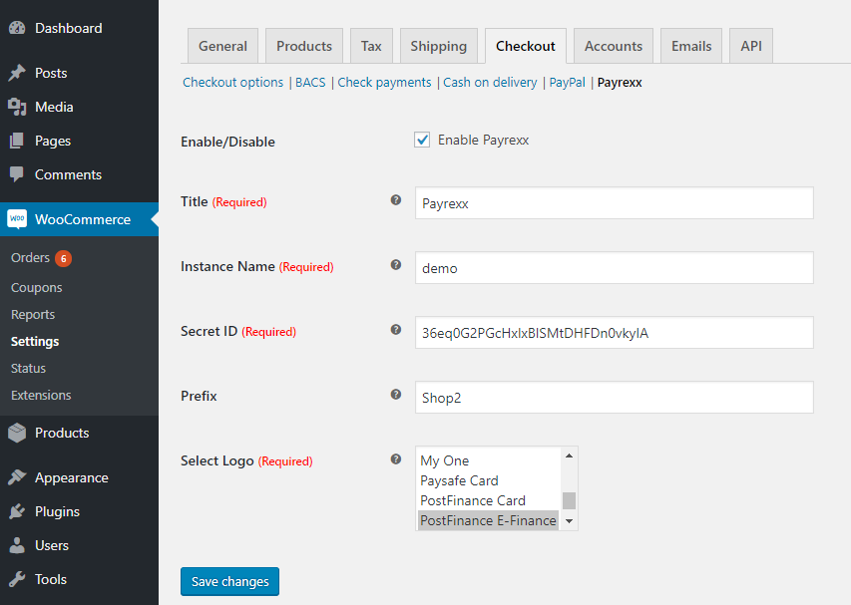Uncheck the Enable Payrexx checkbox

tap(422, 141)
